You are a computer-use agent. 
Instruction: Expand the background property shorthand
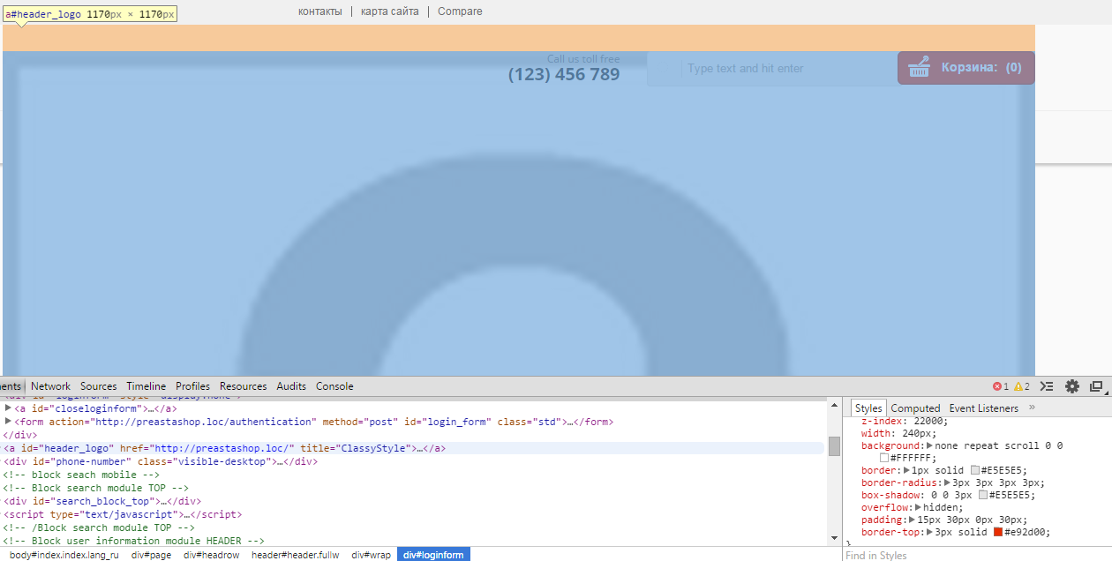pyautogui.click(x=929, y=446)
